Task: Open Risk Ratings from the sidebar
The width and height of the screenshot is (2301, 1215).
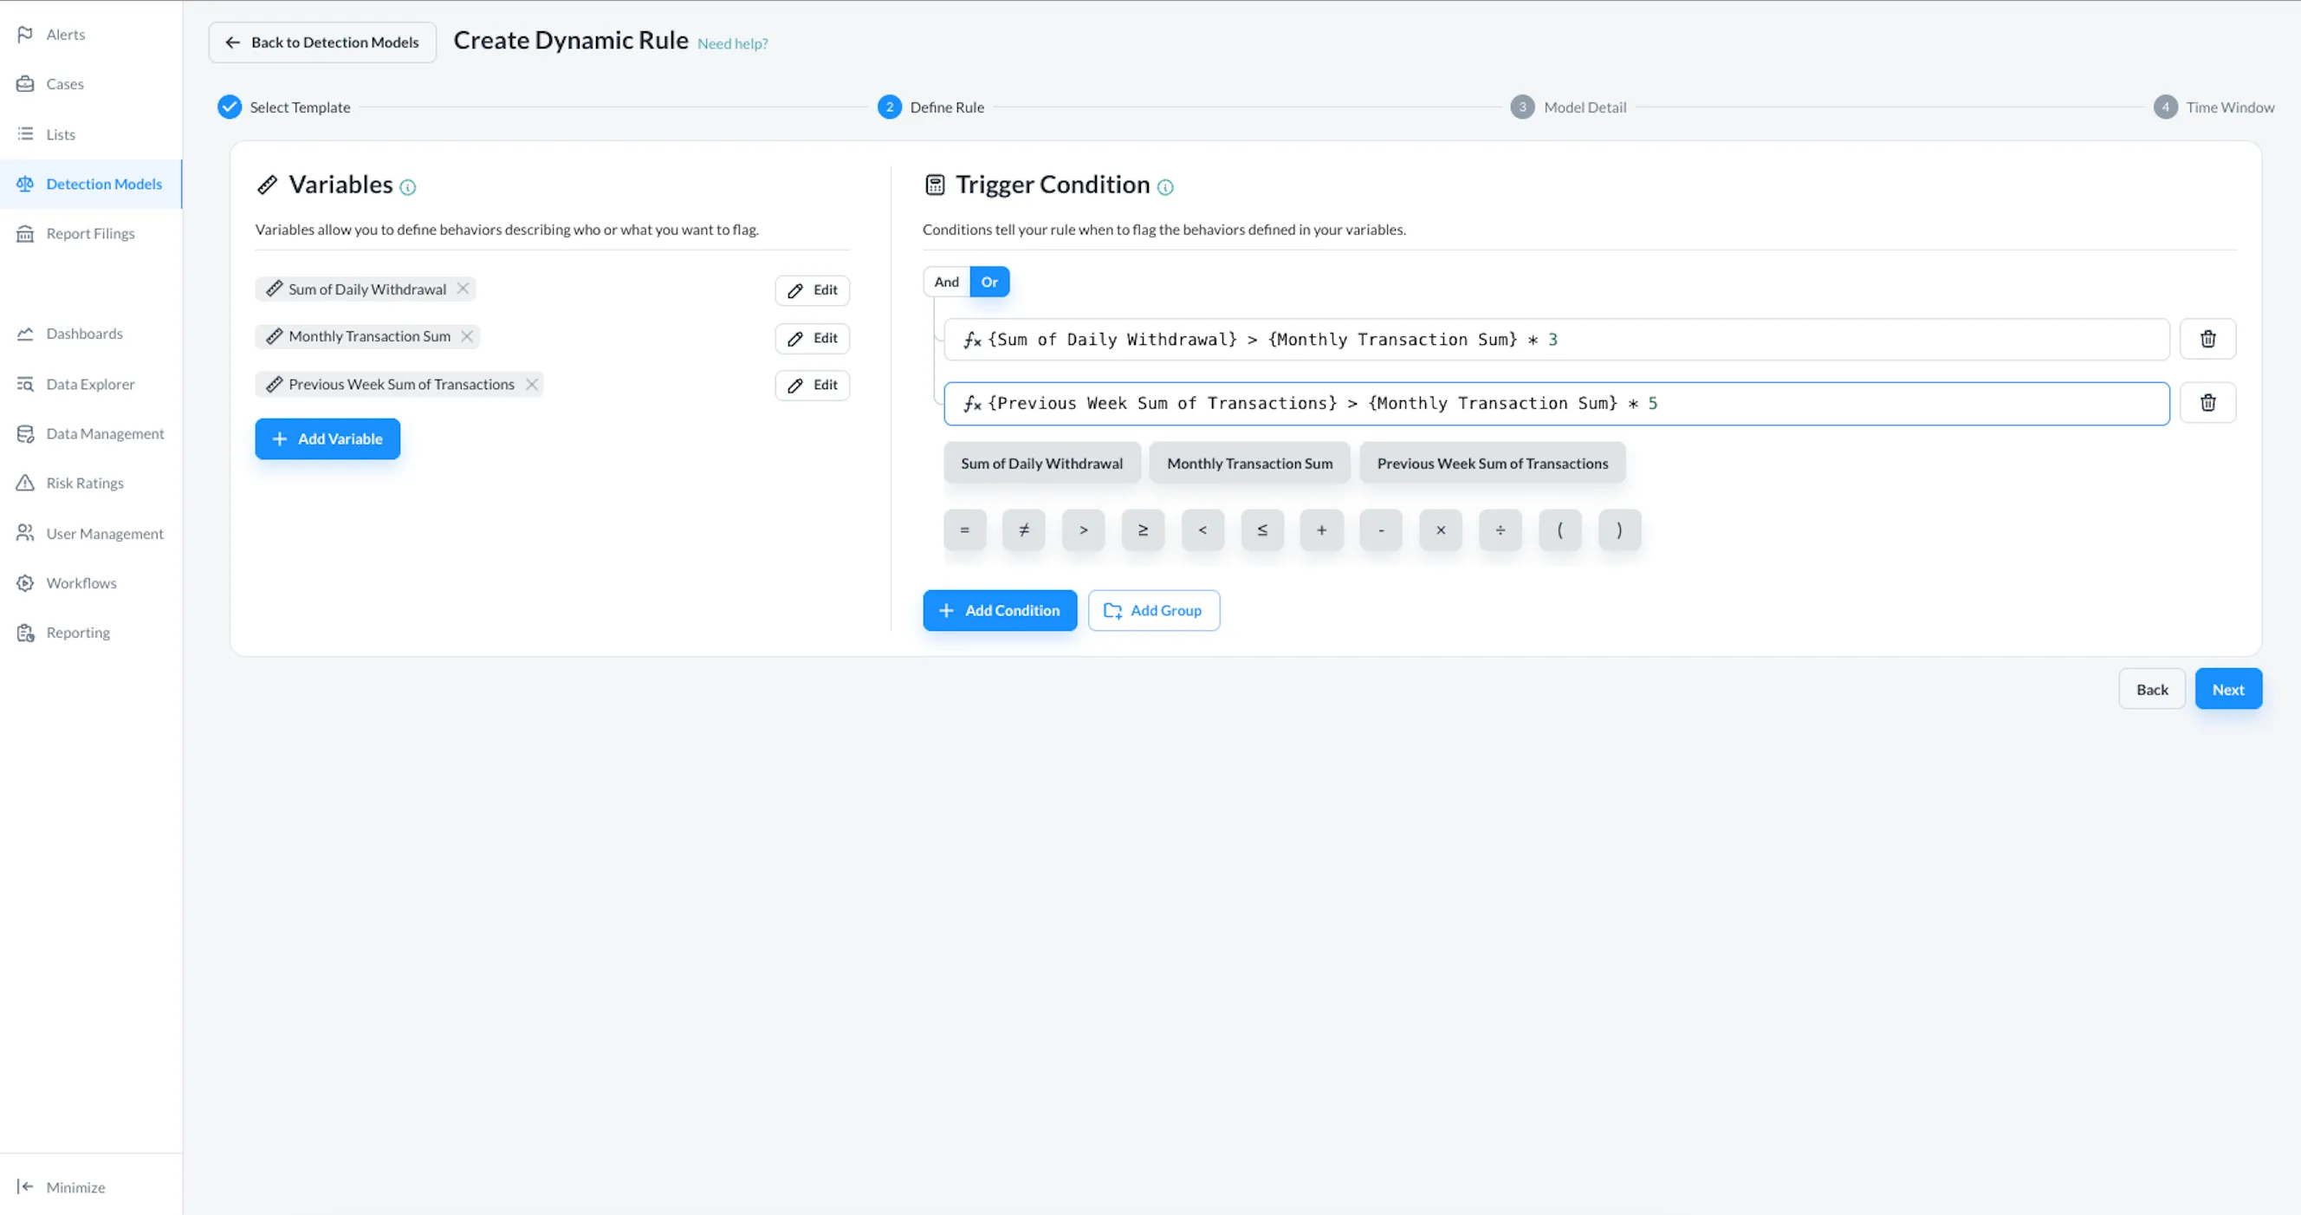Action: pos(84,484)
